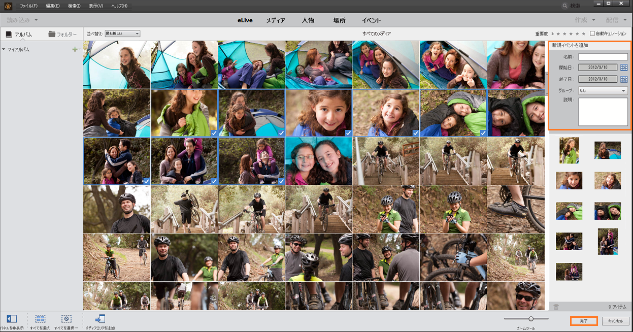Click the 完了 button
The image size is (633, 332).
point(584,321)
